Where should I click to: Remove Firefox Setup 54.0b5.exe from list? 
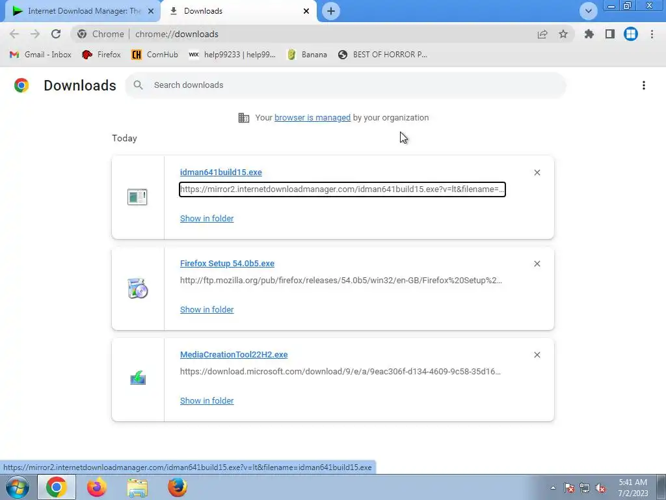click(x=537, y=264)
